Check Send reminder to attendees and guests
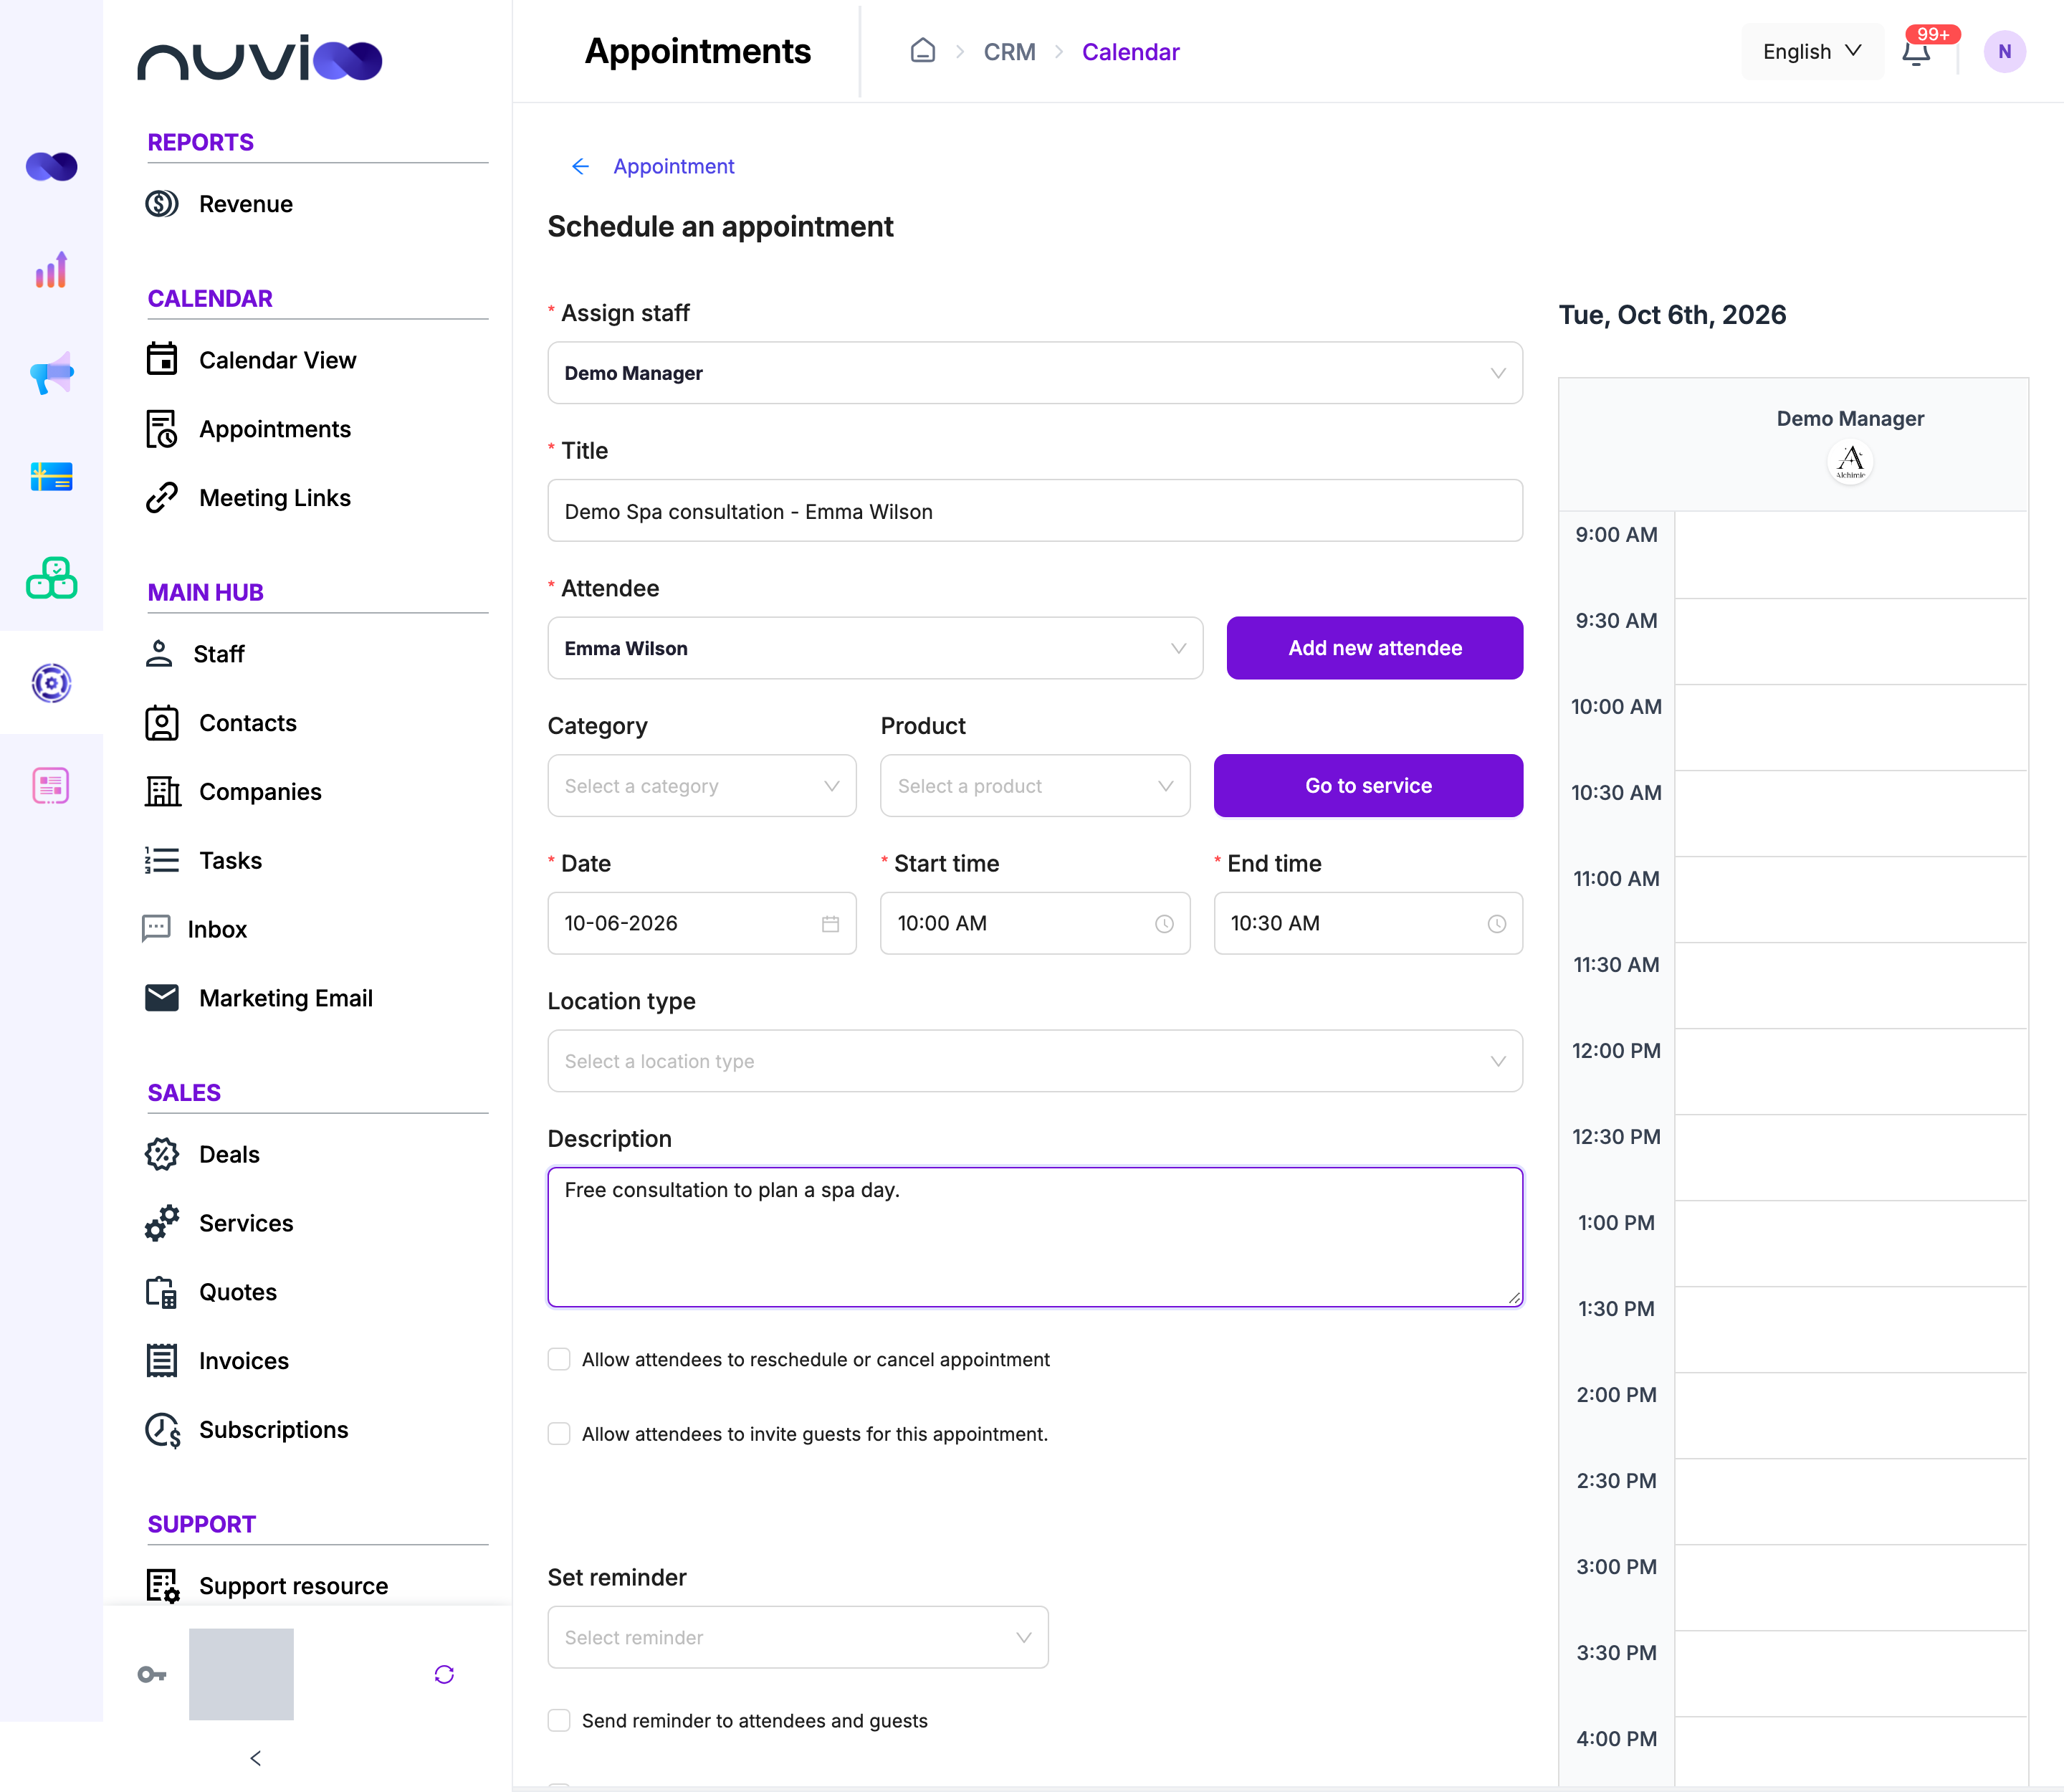 coord(559,1720)
